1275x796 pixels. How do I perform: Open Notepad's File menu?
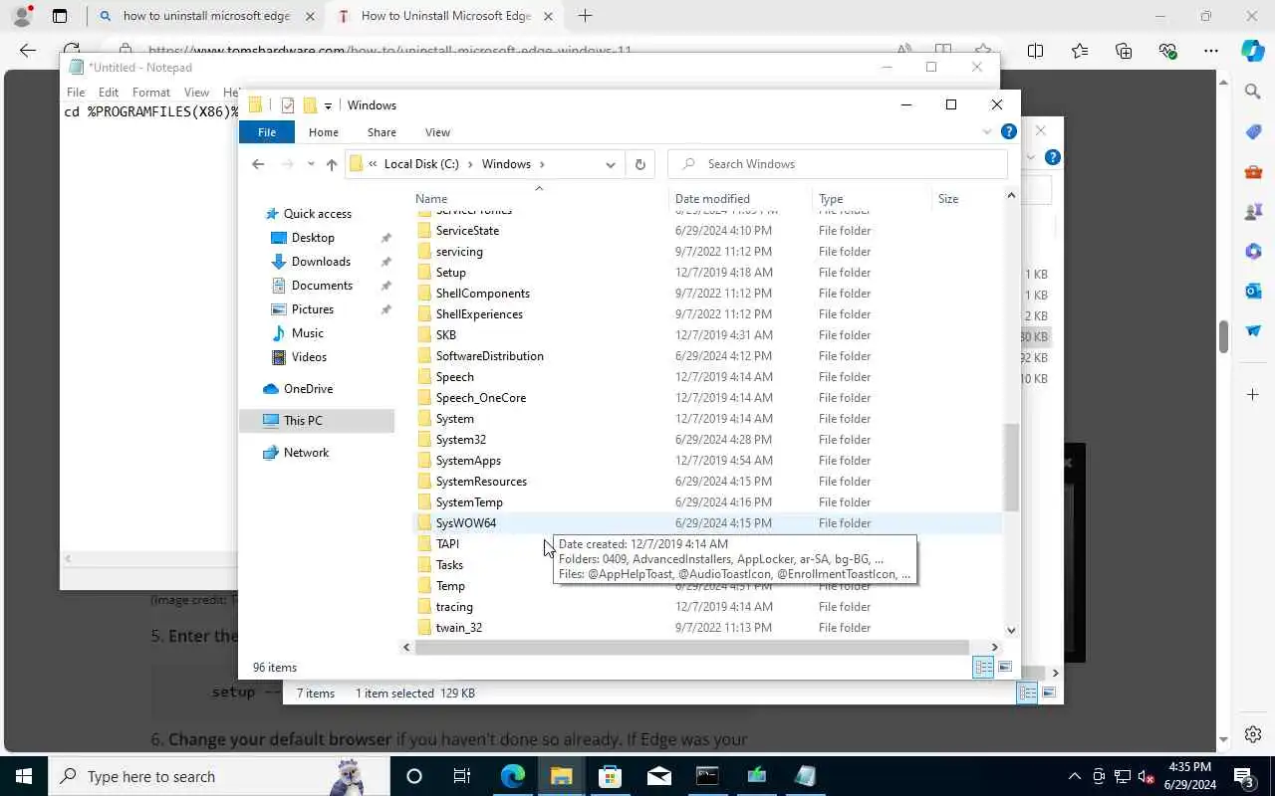(x=76, y=92)
